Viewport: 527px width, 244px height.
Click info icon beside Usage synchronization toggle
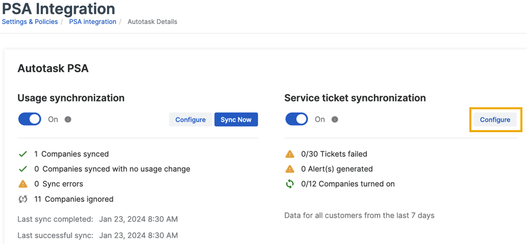tap(68, 119)
